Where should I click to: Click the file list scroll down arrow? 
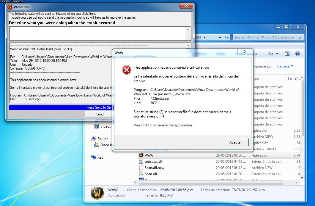pos(302,178)
